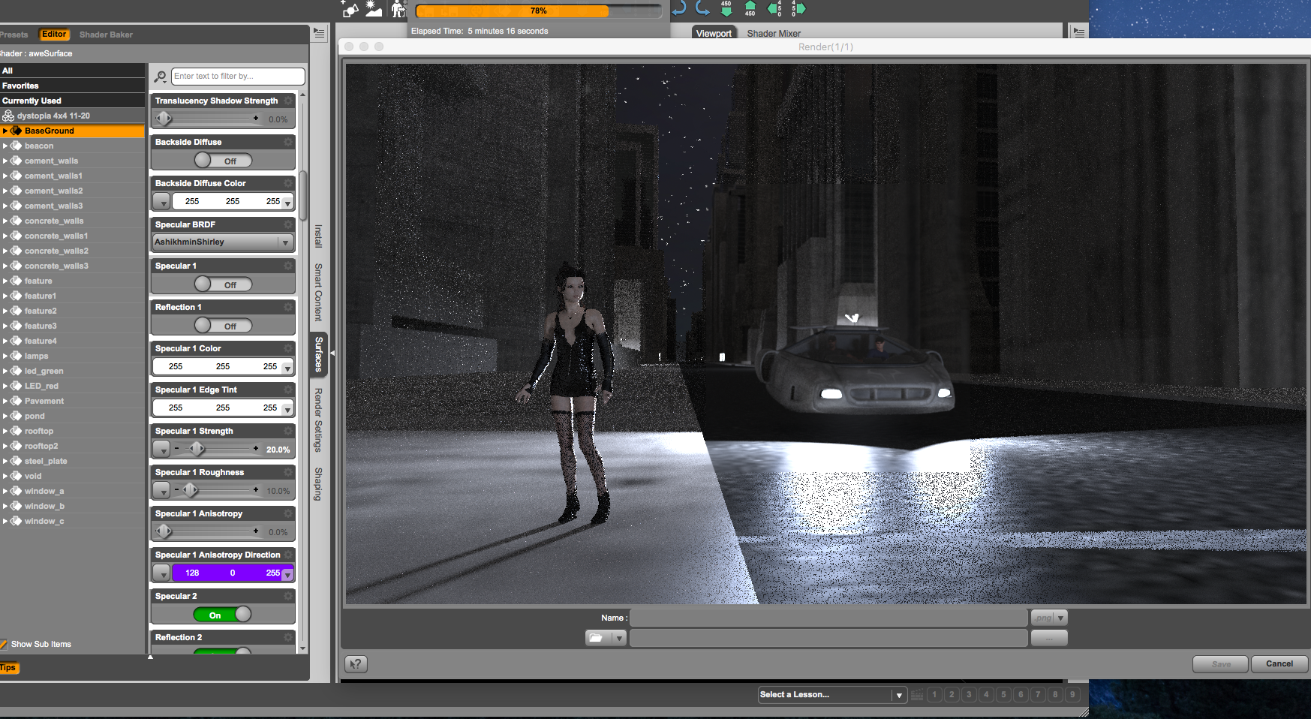The width and height of the screenshot is (1311, 719).
Task: Expand the BaseGround surface tree item
Action: click(x=5, y=131)
